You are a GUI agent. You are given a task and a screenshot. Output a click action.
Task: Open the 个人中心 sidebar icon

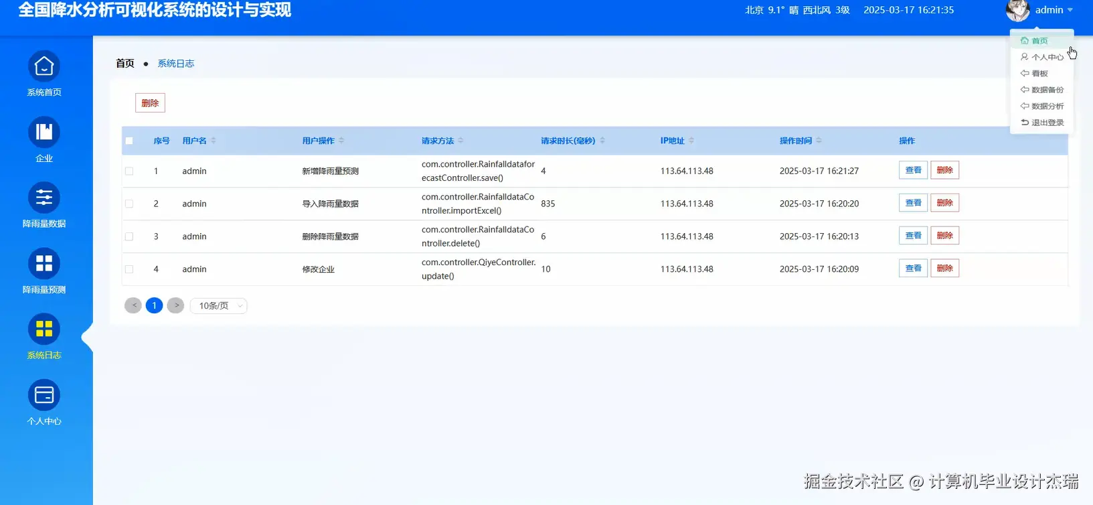tap(44, 395)
